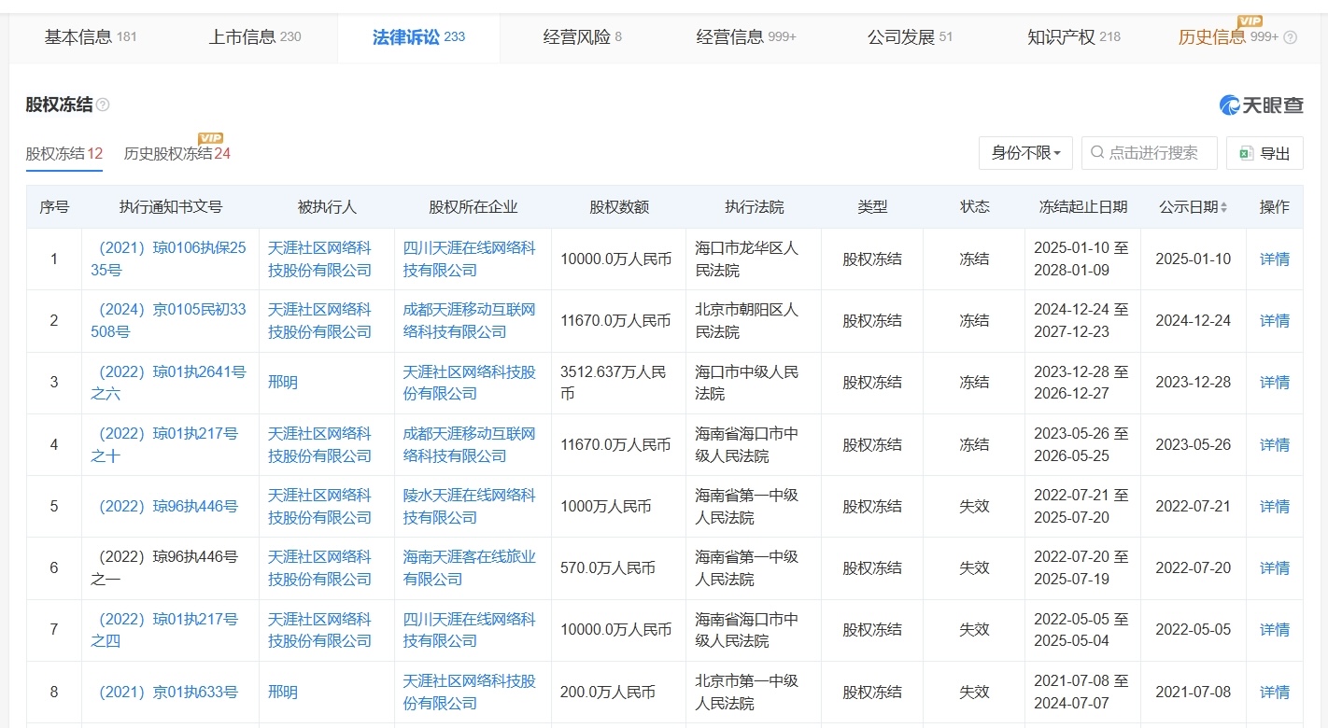Focus the 点击进行搜索 search field

click(x=1150, y=153)
